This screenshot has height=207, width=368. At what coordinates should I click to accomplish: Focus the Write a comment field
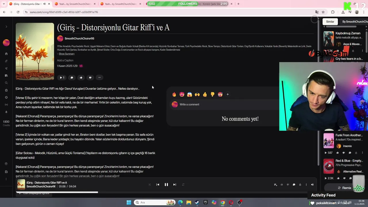224,104
